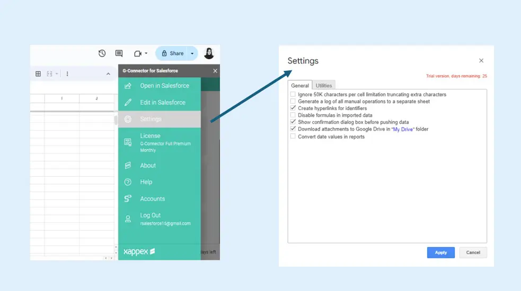Check Convert date values in reports
The image size is (521, 291).
(x=293, y=137)
